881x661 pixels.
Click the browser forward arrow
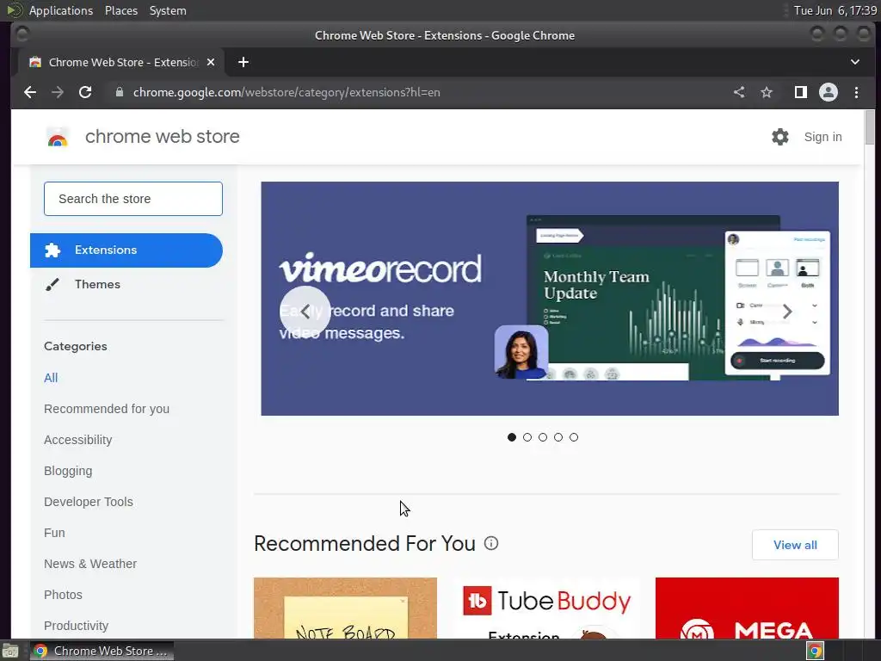(58, 92)
